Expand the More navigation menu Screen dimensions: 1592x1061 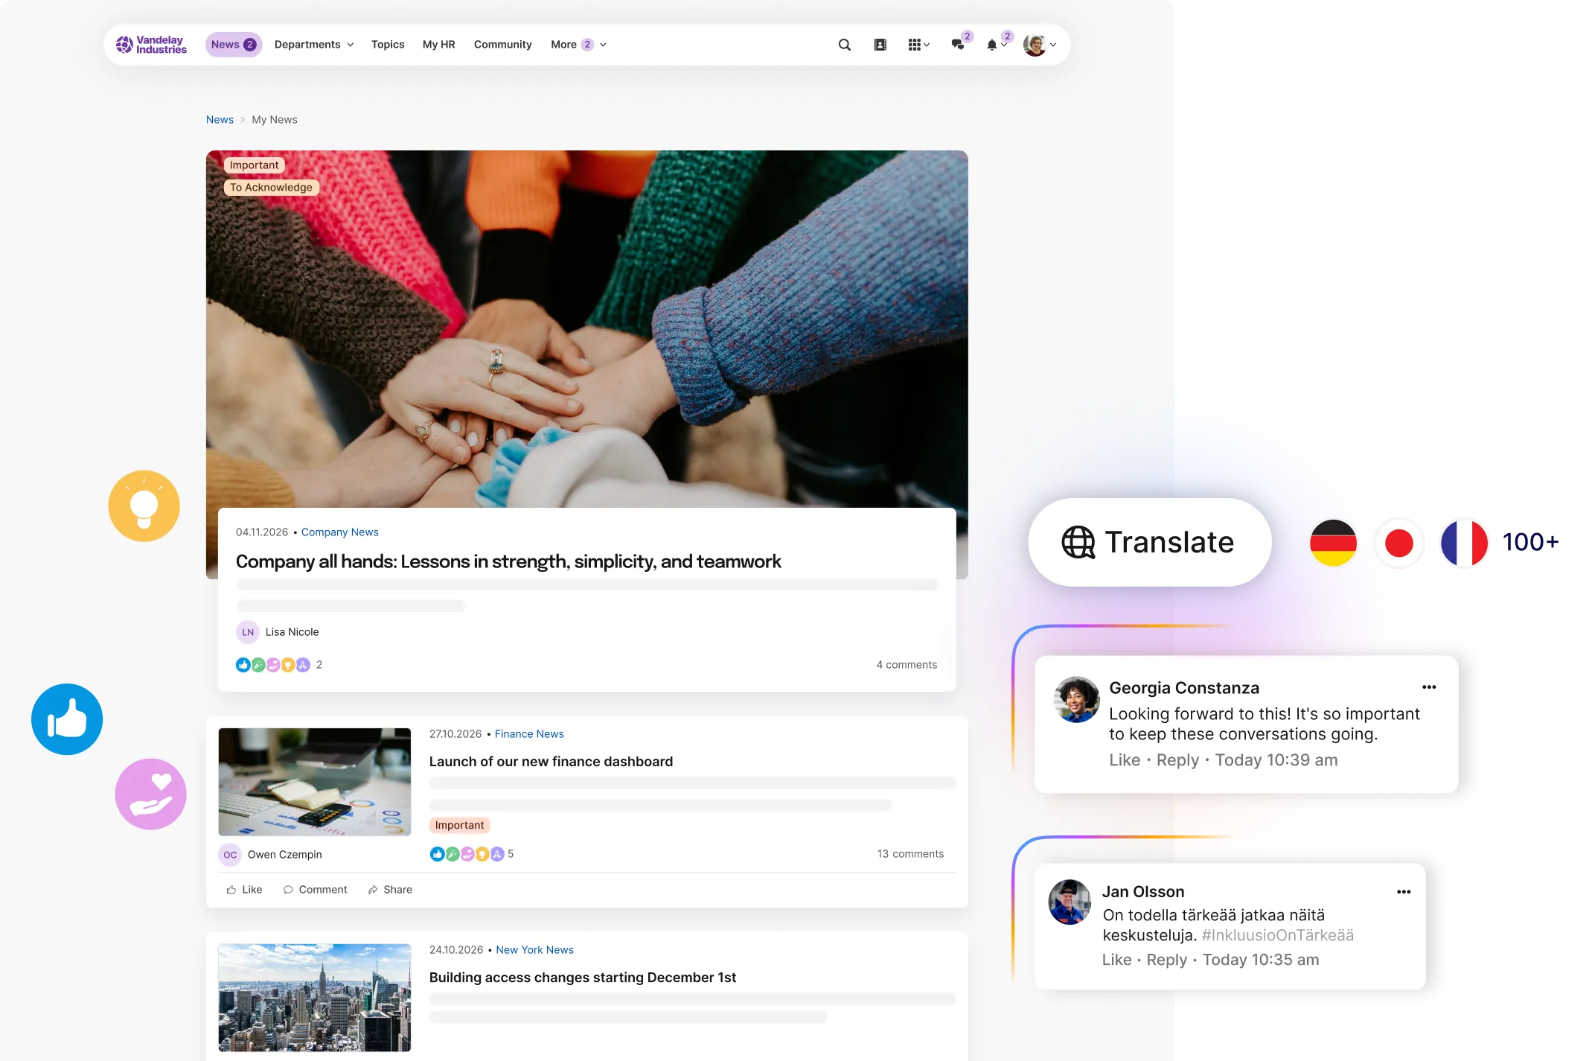point(578,44)
